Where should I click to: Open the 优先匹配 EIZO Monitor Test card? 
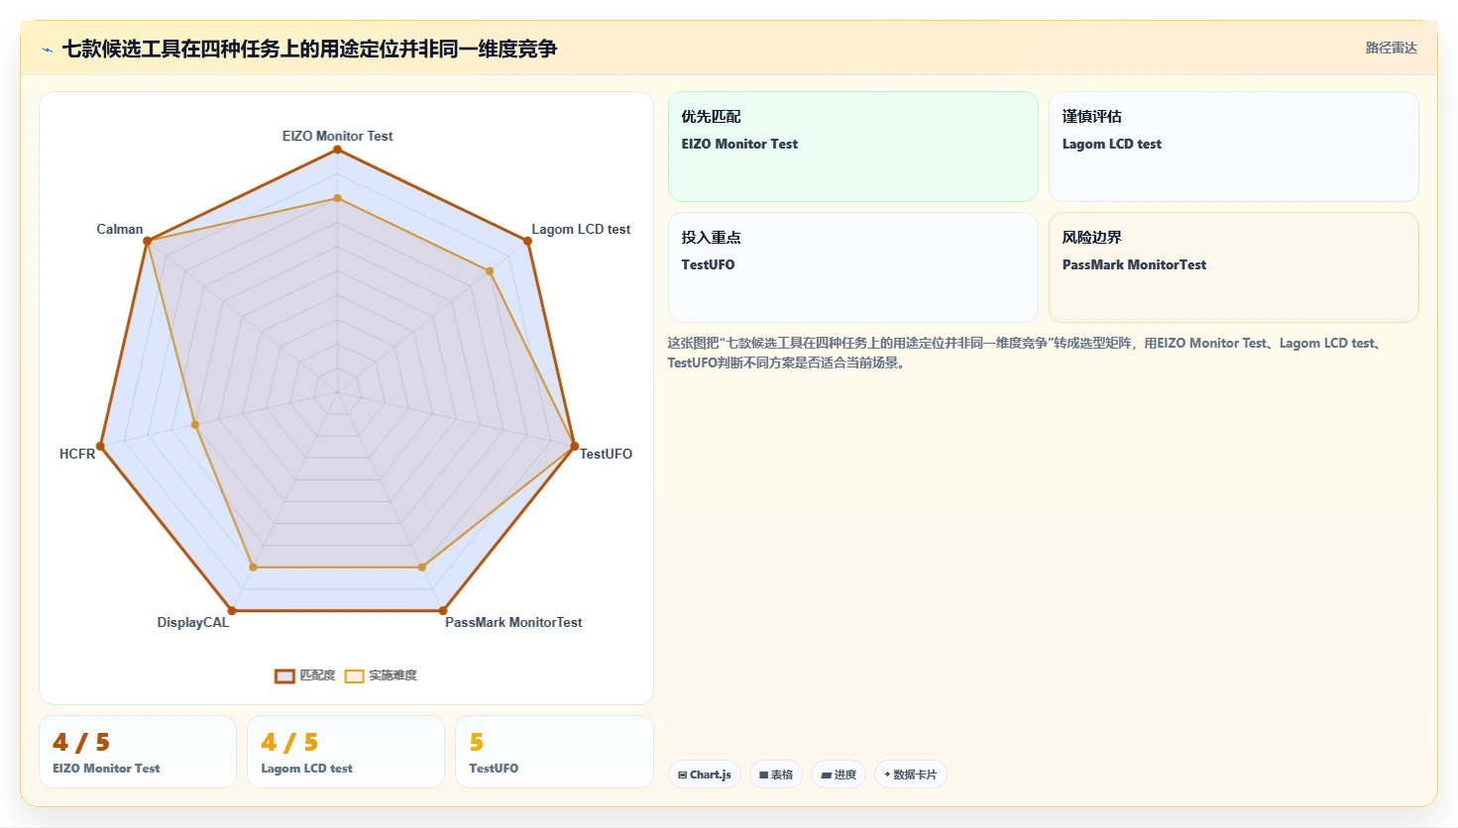853,147
